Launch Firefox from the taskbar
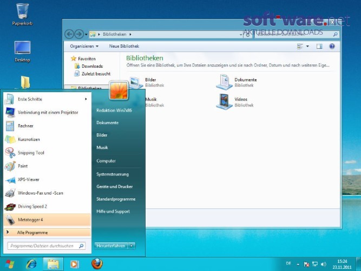 (97, 263)
